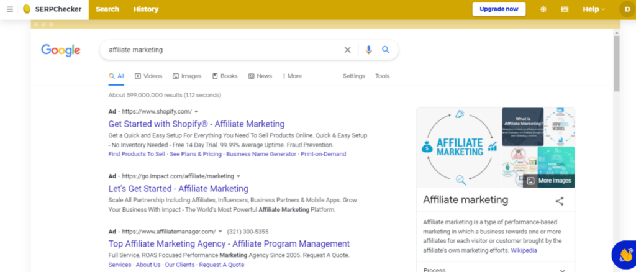The height and width of the screenshot is (272, 636).
Task: Open Top Affiliate Marketing Agency ad
Action: click(x=229, y=244)
